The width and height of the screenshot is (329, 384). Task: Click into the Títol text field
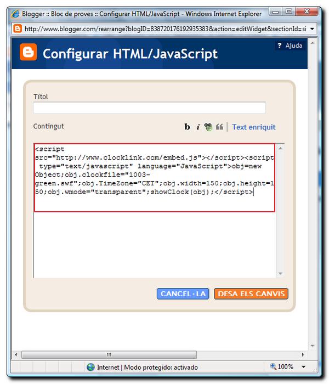click(149, 108)
